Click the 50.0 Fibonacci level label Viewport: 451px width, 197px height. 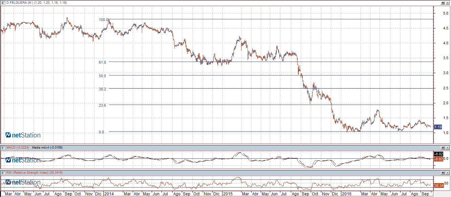click(x=103, y=76)
